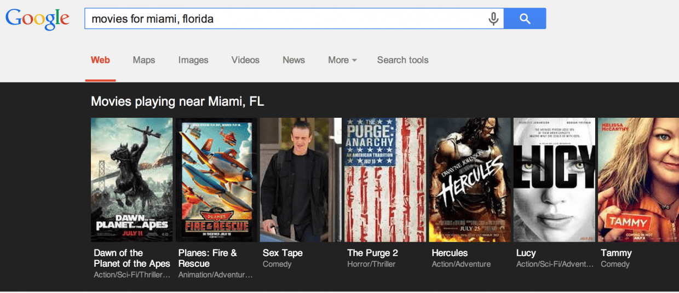Select the Web tab
Screen dimensions: 679x293
coord(100,60)
